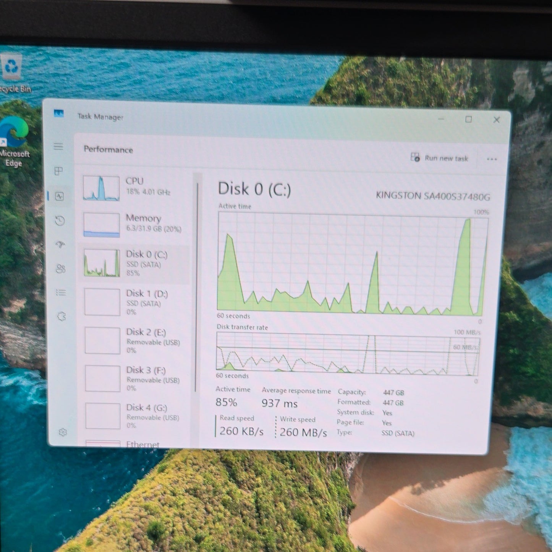The image size is (552, 552).
Task: Click the Task Manager app icon in title bar
Action: coord(58,113)
